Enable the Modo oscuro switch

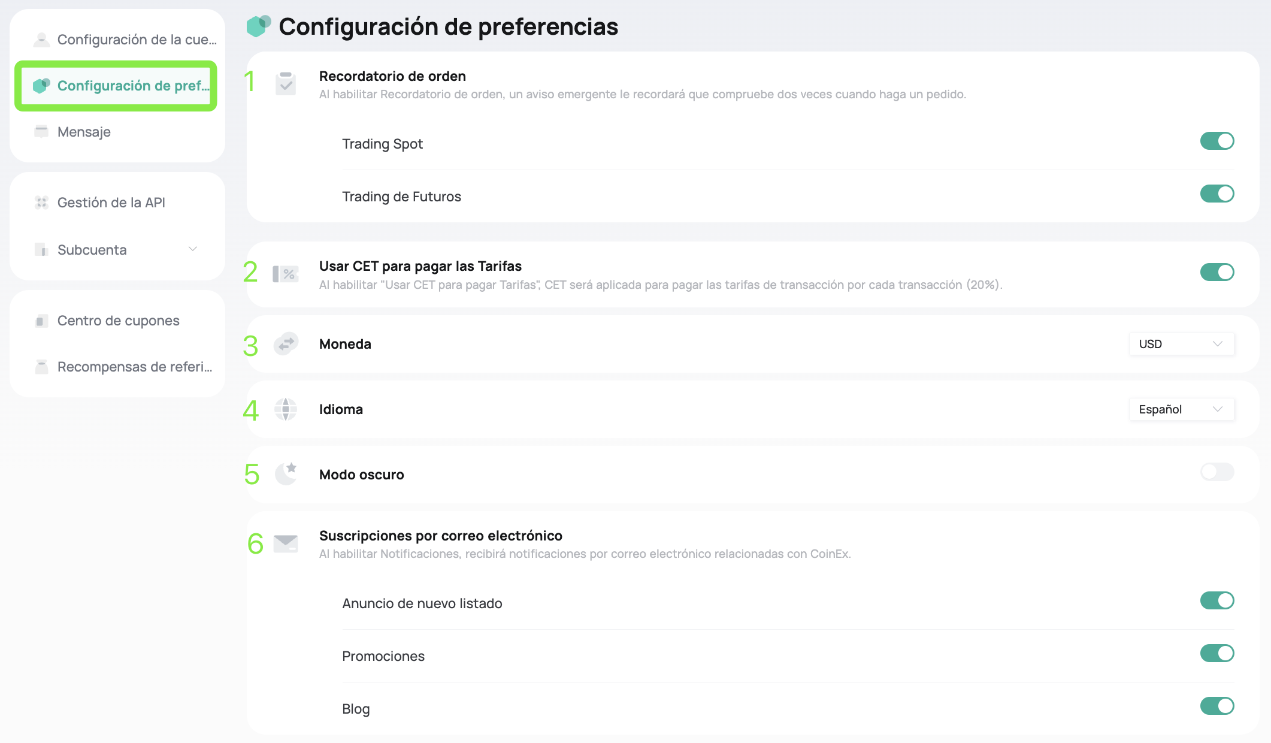click(1217, 472)
